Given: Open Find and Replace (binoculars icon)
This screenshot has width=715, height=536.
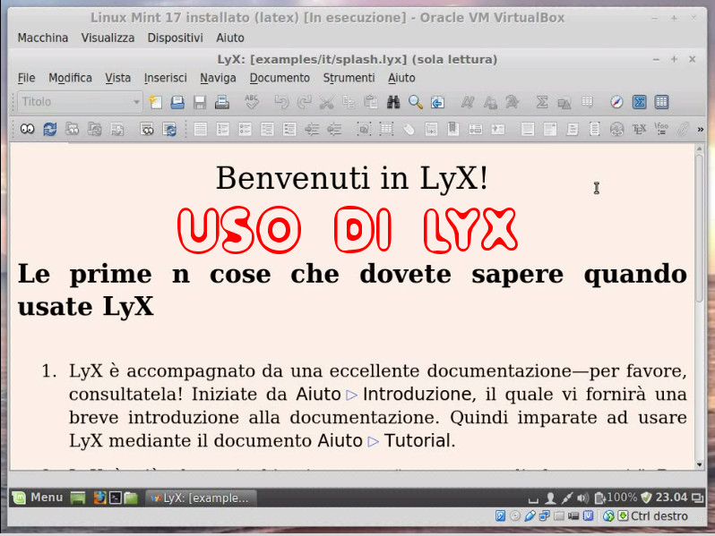Looking at the screenshot, I should (393, 102).
